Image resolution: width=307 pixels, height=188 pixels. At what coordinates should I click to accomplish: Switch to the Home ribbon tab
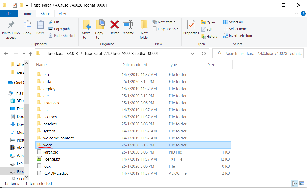pos(27,14)
